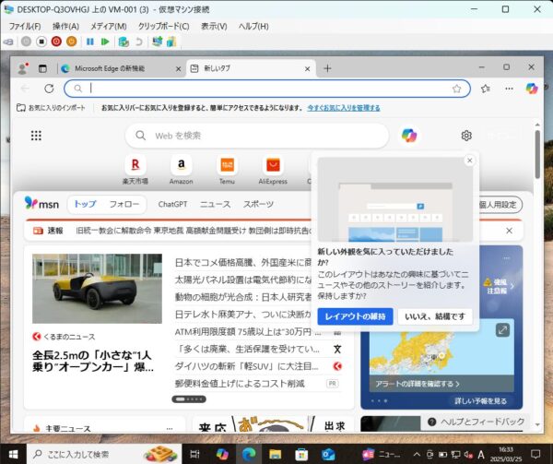Click the red Shut Down VM icon
Image resolution: width=553 pixels, height=464 pixels.
click(x=56, y=42)
